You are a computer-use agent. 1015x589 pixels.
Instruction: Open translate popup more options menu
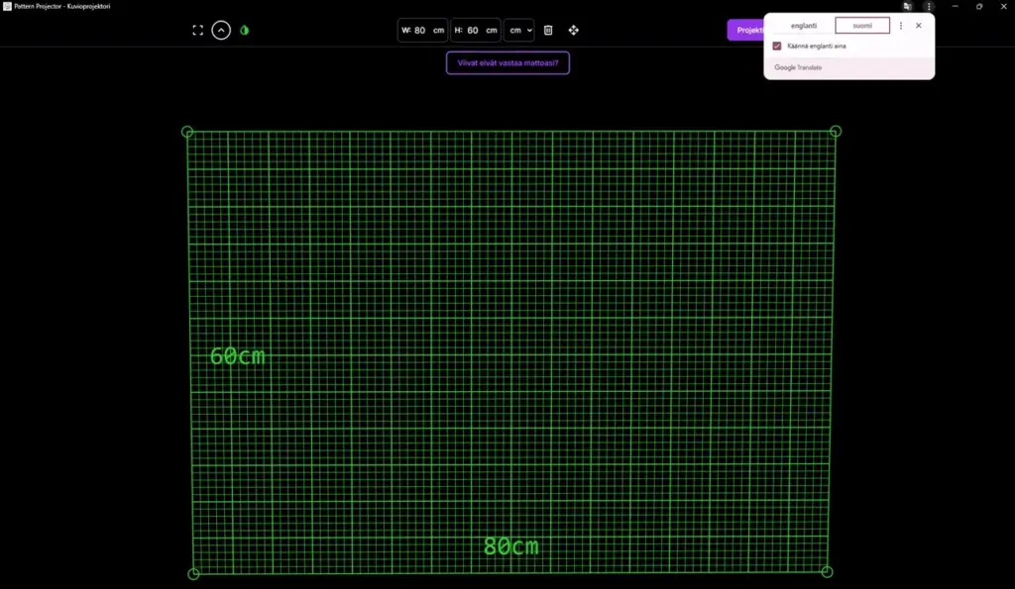[901, 26]
